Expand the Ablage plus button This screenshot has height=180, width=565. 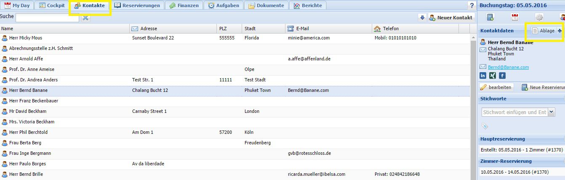click(560, 31)
